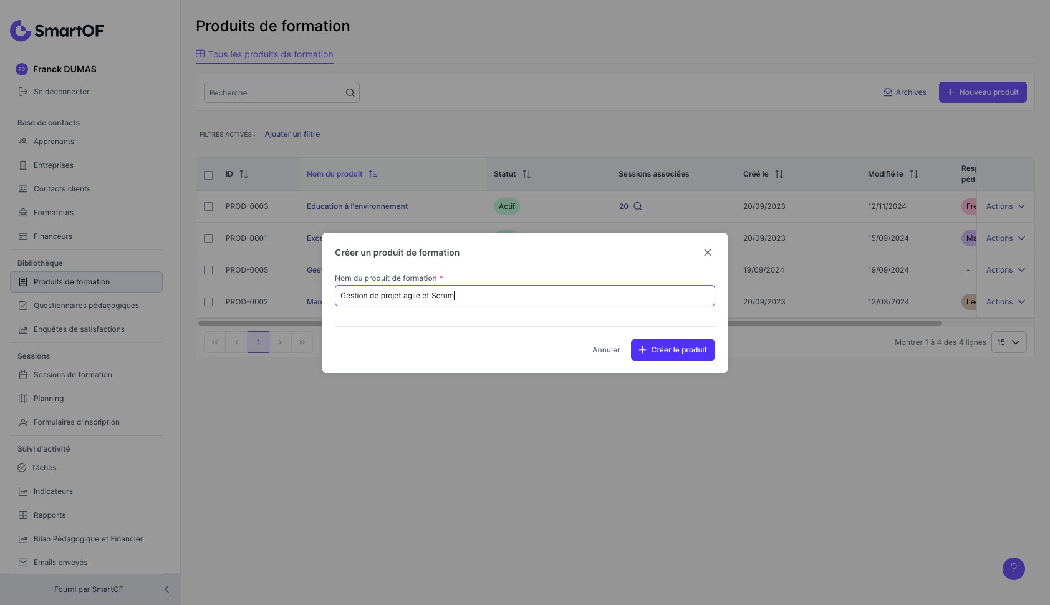Expand Actions for PROD-0002
This screenshot has width=1050, height=605.
1006,302
